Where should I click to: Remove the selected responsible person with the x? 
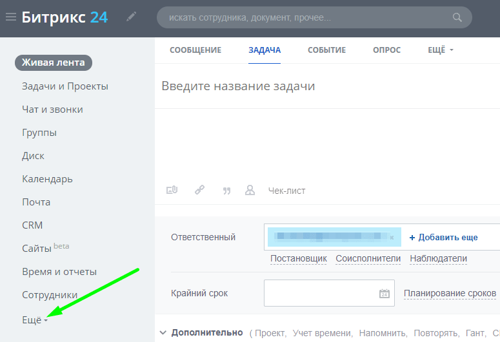tap(392, 237)
